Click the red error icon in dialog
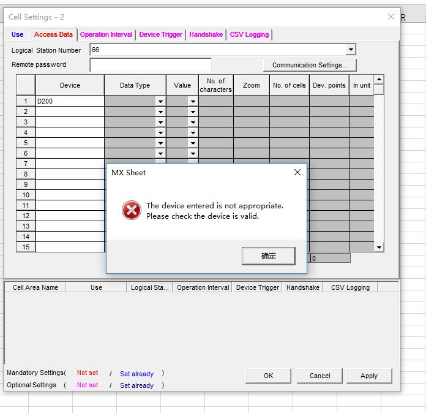The image size is (426, 413). tap(131, 211)
